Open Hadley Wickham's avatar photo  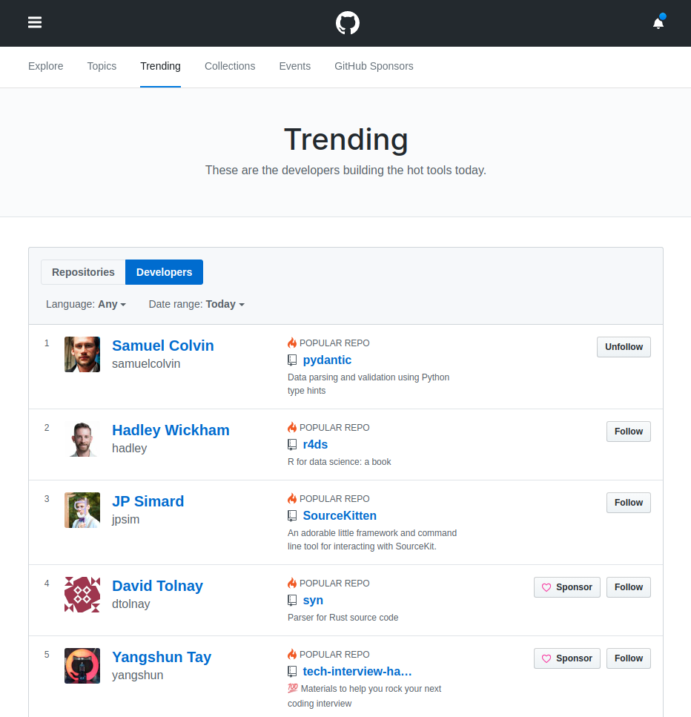[x=82, y=439]
